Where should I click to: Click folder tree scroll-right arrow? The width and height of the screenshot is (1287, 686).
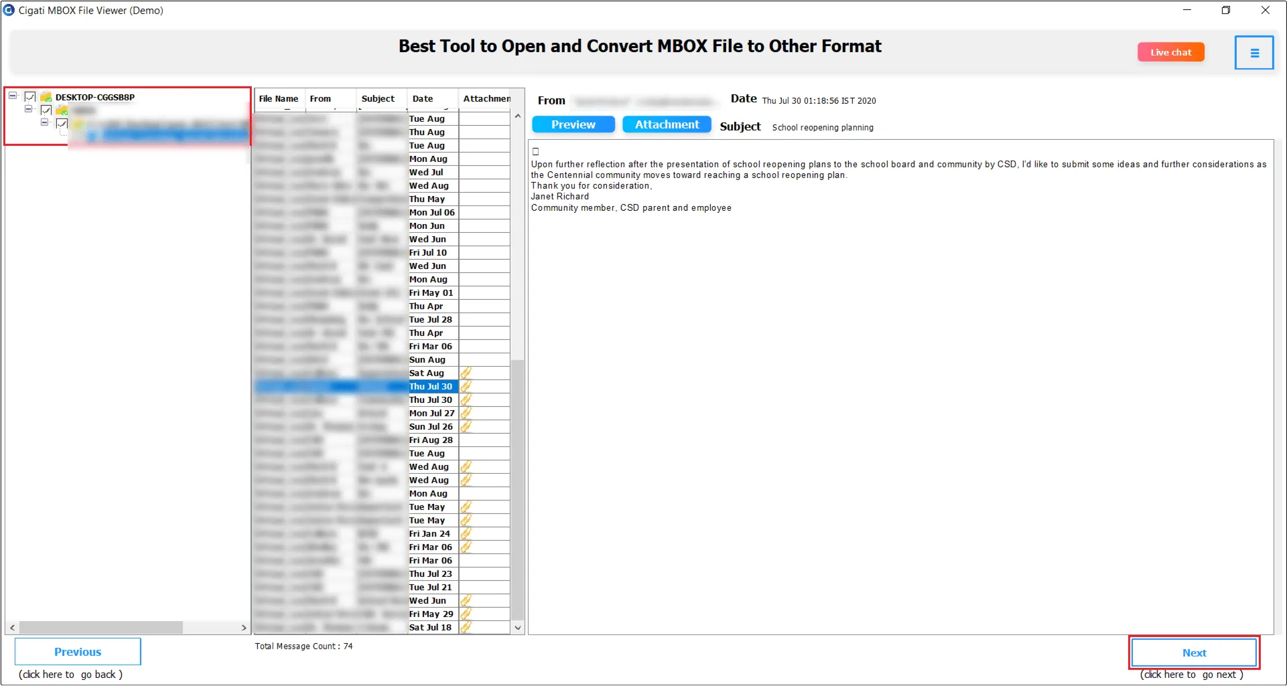(x=244, y=628)
